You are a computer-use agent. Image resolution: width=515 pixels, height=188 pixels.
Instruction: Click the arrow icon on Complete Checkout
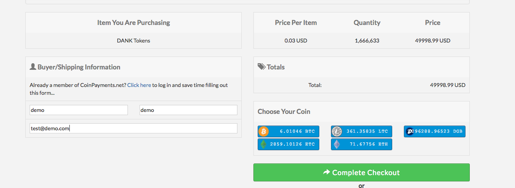pyautogui.click(x=327, y=172)
